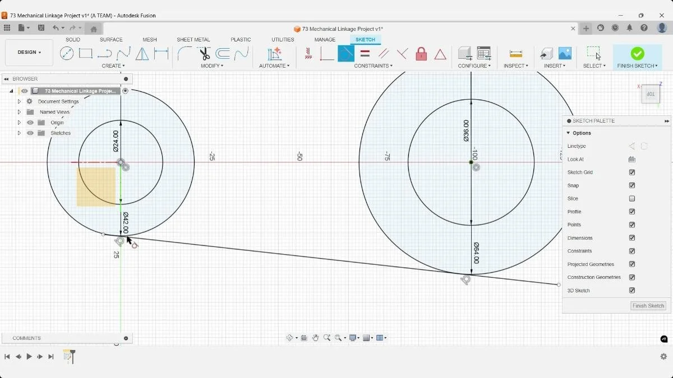The width and height of the screenshot is (673, 378).
Task: Apply the Perpendicular constraint
Action: point(402,54)
